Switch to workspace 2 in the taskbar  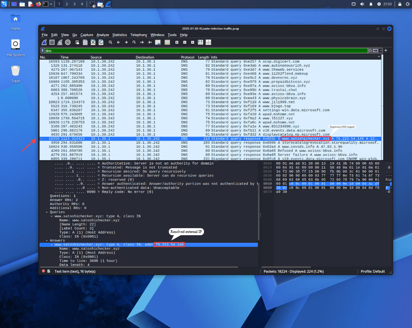tap(67, 4)
